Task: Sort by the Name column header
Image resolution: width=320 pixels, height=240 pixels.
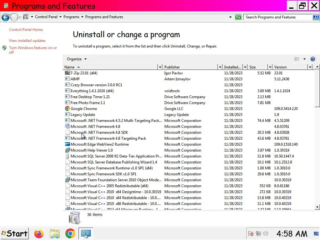Action: [110, 67]
